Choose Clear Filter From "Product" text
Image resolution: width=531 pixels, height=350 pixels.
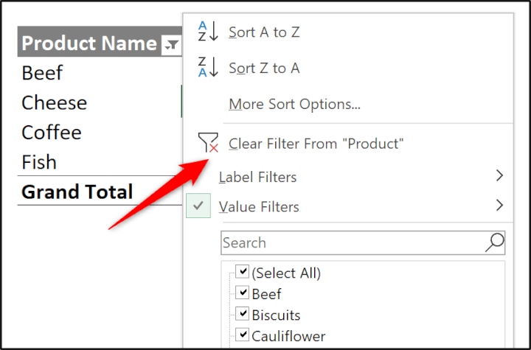pyautogui.click(x=316, y=144)
